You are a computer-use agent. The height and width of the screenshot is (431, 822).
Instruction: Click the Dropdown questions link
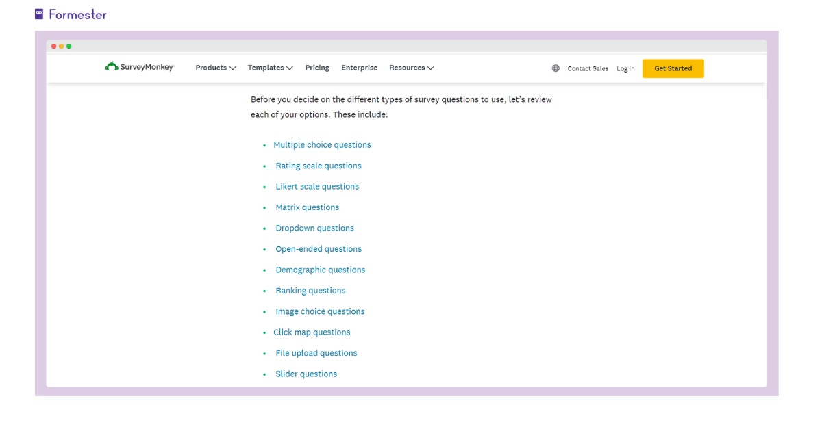(314, 228)
